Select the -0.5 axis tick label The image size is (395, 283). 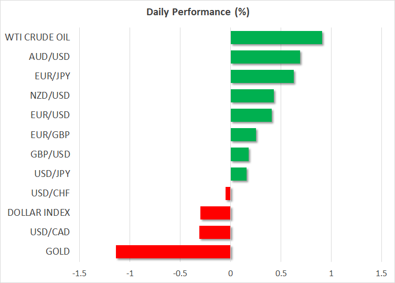pyautogui.click(x=180, y=273)
